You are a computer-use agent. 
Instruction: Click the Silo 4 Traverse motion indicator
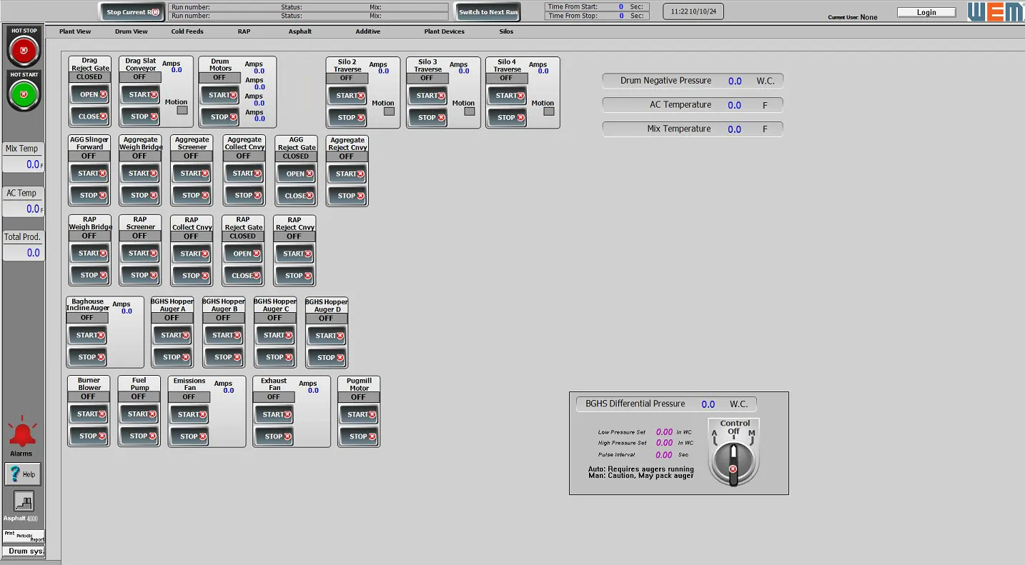pyautogui.click(x=548, y=111)
